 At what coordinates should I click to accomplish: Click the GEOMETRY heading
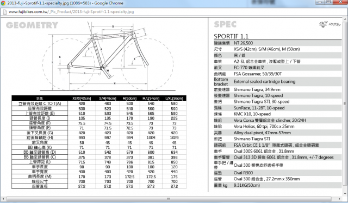(x=32, y=25)
